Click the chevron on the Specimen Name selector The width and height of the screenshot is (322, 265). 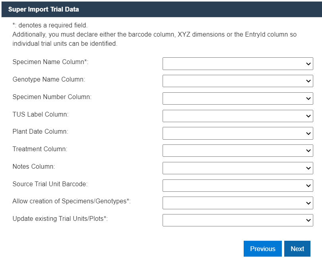(308, 63)
